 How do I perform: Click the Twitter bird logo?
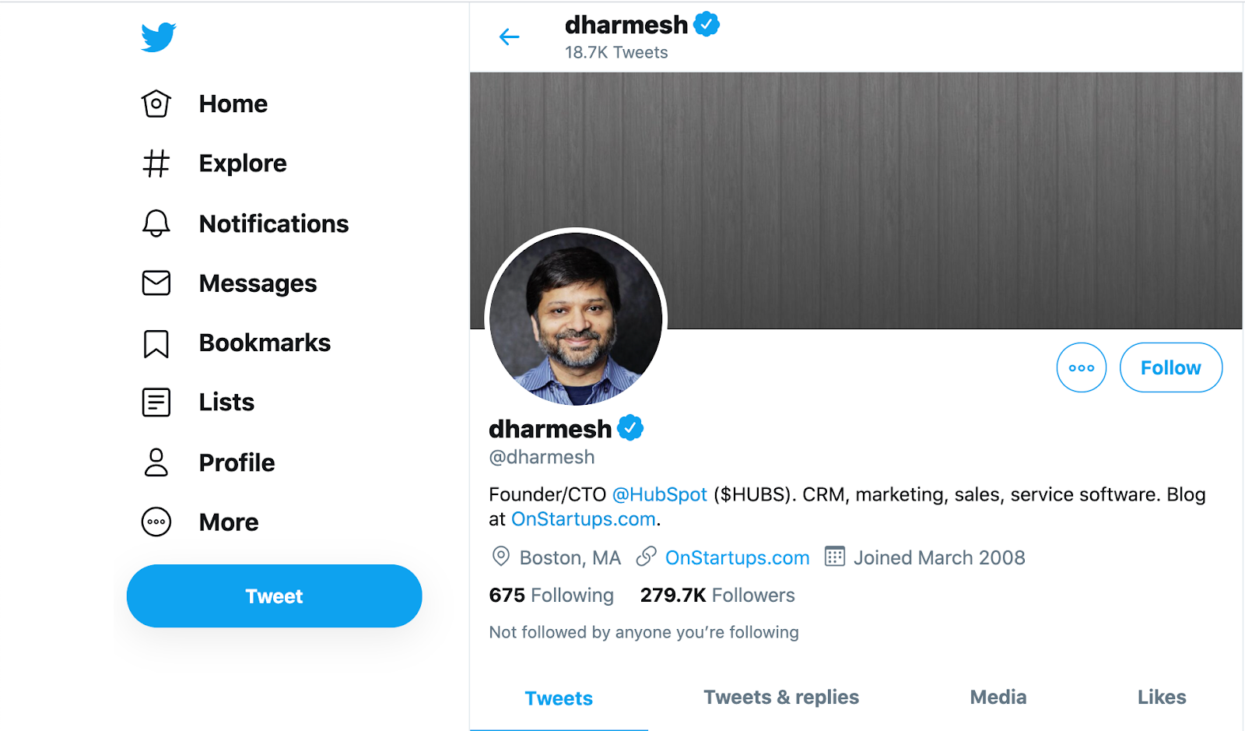coord(159,37)
